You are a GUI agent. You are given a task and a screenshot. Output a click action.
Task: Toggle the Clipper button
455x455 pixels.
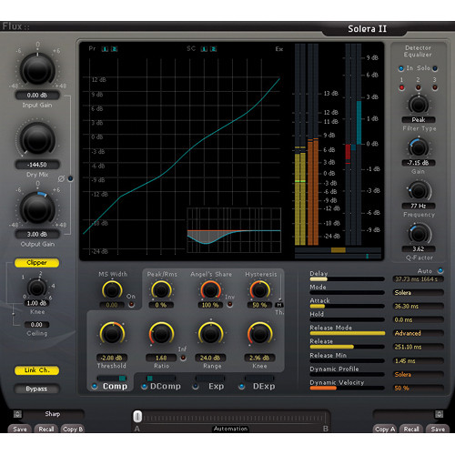click(x=36, y=263)
